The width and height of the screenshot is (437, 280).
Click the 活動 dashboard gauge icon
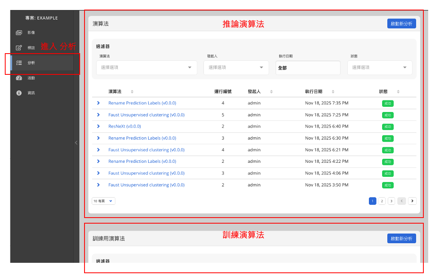tap(19, 78)
